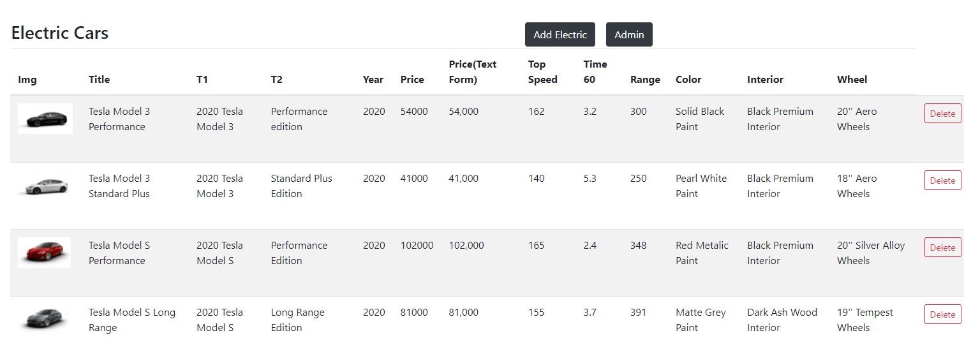Viewport: 964px width, 354px height.
Task: Click the Color column header
Action: tap(688, 80)
